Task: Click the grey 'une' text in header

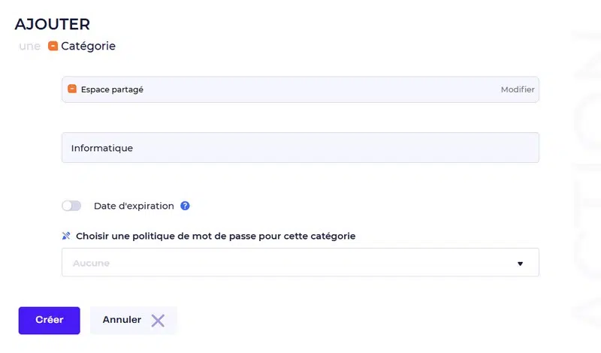Action: pos(30,46)
